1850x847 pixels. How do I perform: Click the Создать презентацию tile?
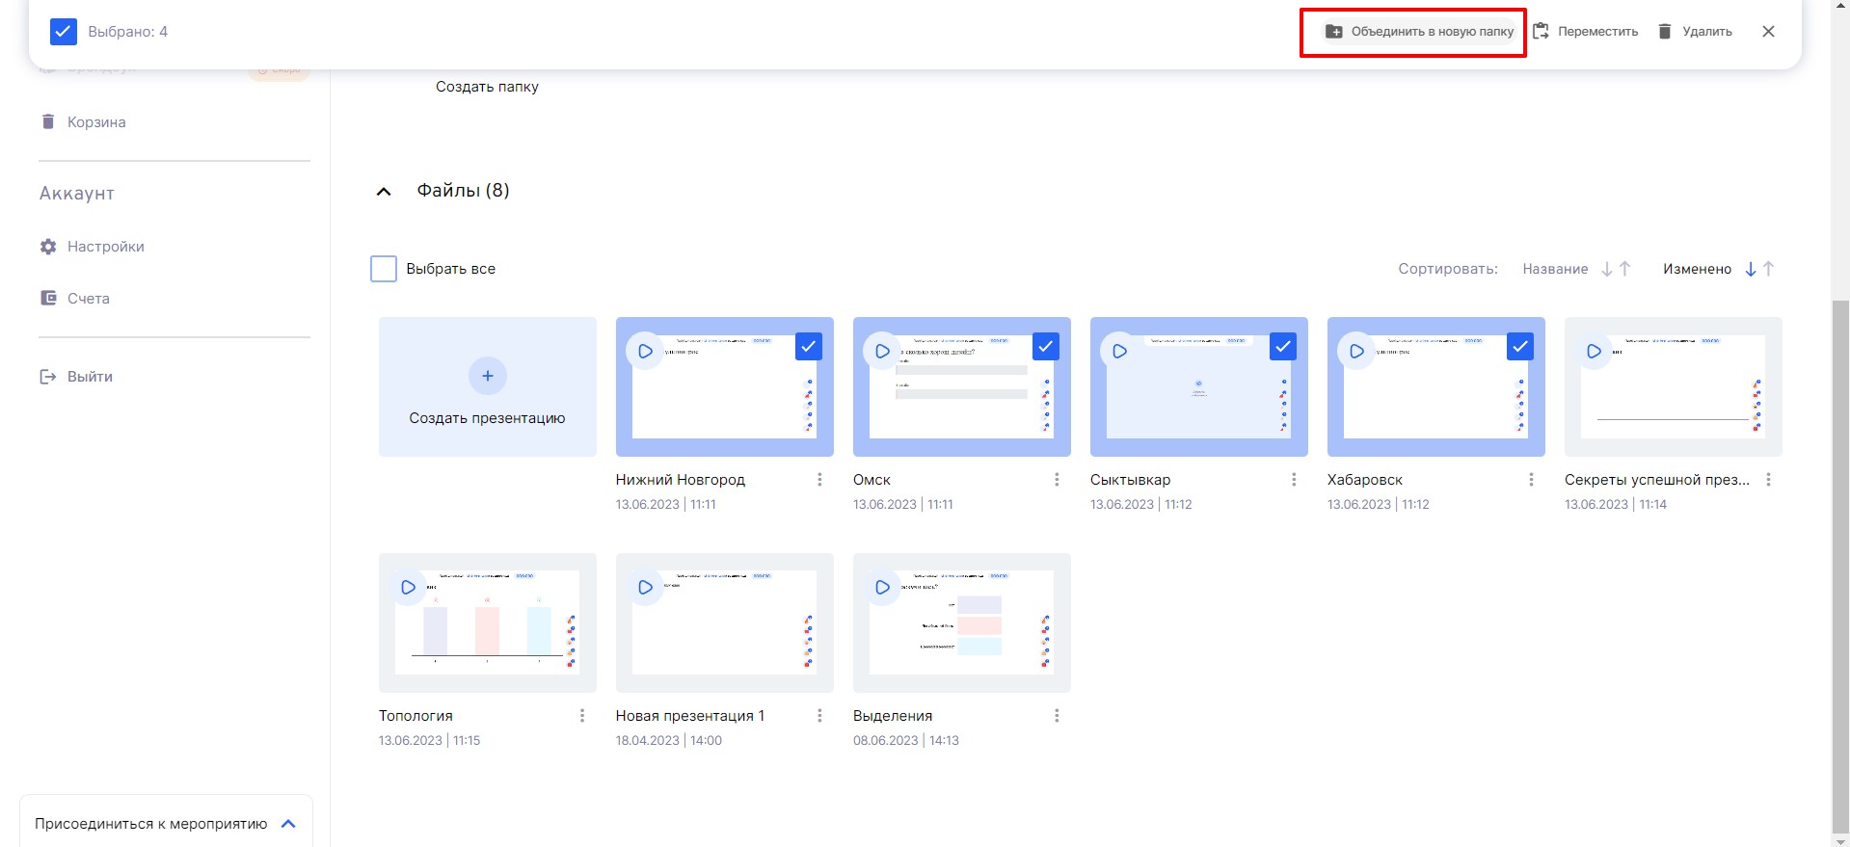(488, 387)
